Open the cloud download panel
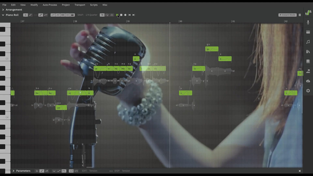This screenshot has width=313, height=176. pos(308,81)
